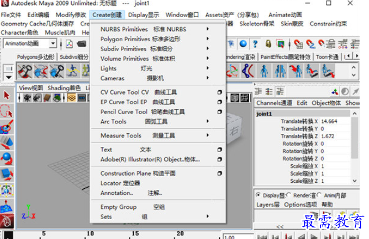Open scene folder icon in status line

81,44
